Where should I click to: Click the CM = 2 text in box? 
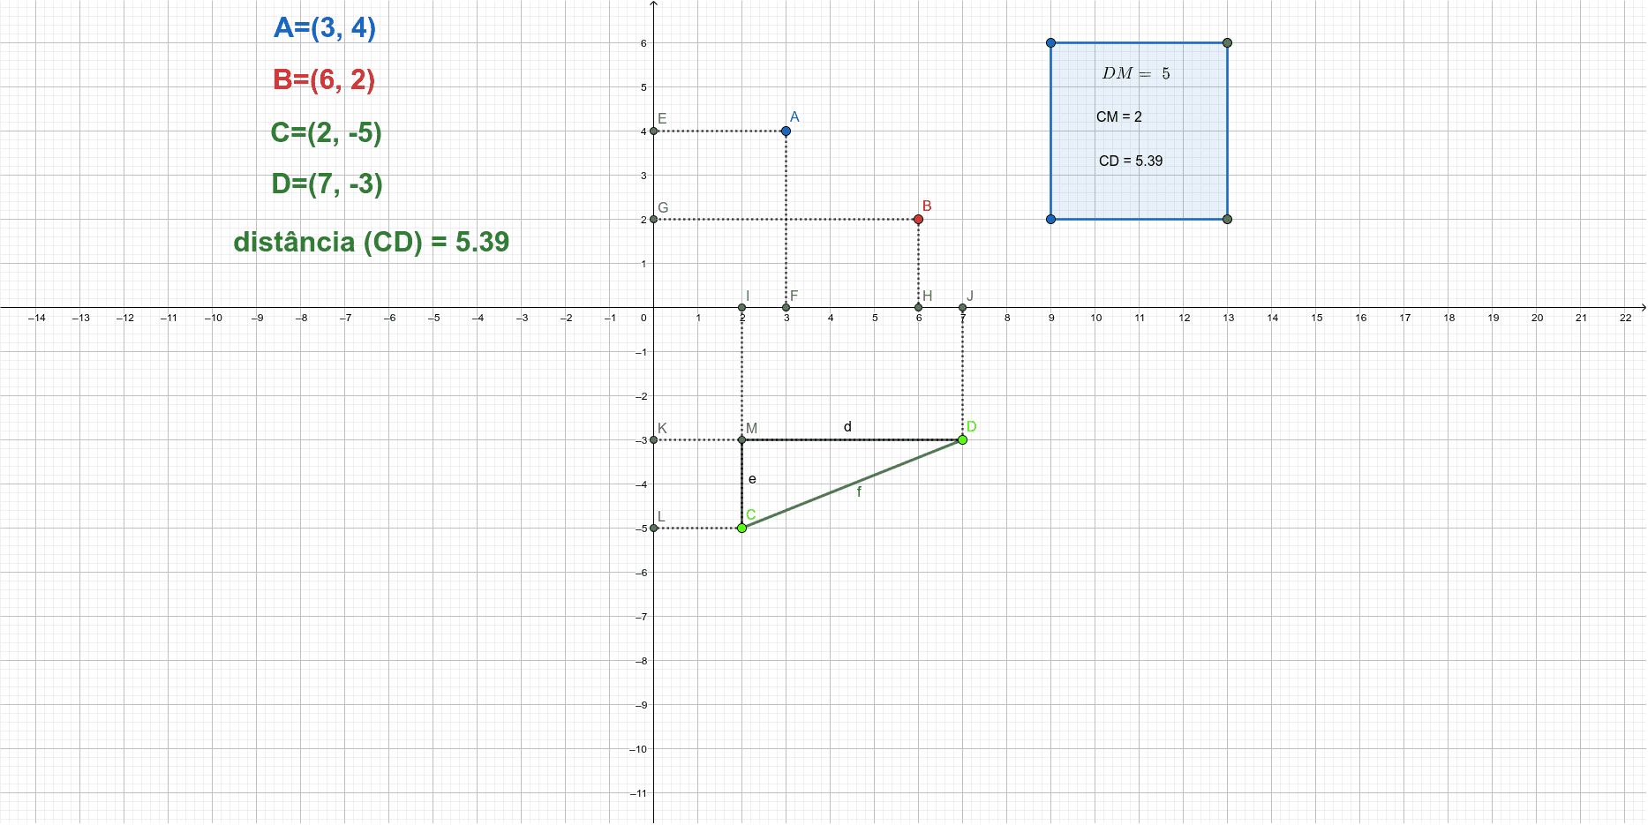1119,116
